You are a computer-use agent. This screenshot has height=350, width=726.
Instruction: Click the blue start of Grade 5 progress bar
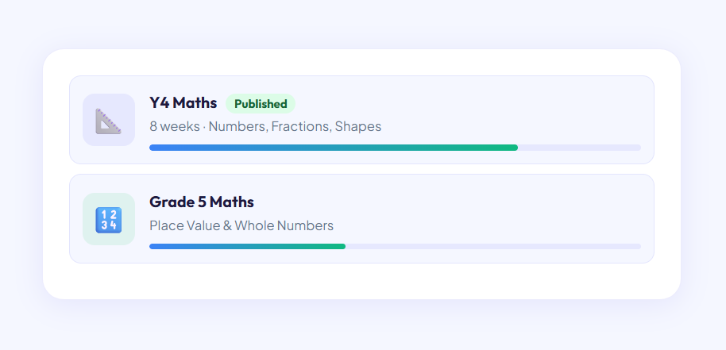(159, 246)
